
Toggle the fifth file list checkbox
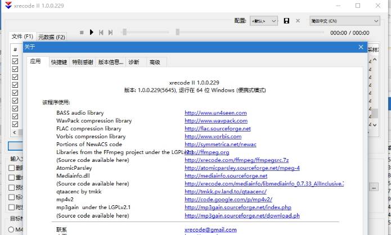click(x=15, y=93)
